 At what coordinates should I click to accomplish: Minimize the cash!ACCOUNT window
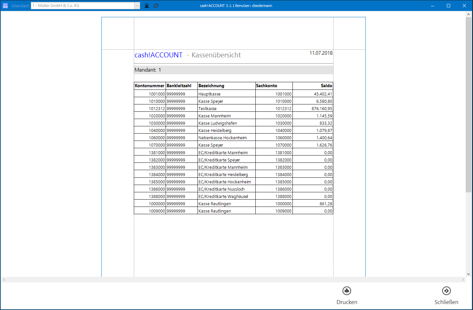433,6
